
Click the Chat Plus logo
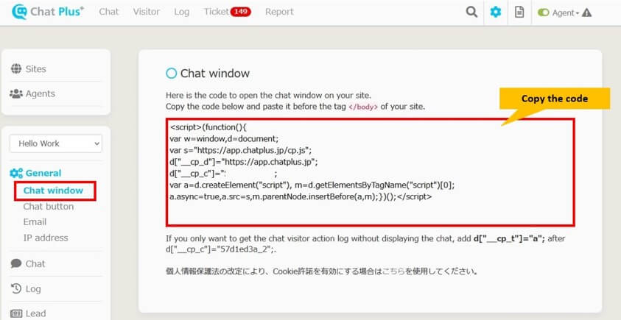coord(48,12)
